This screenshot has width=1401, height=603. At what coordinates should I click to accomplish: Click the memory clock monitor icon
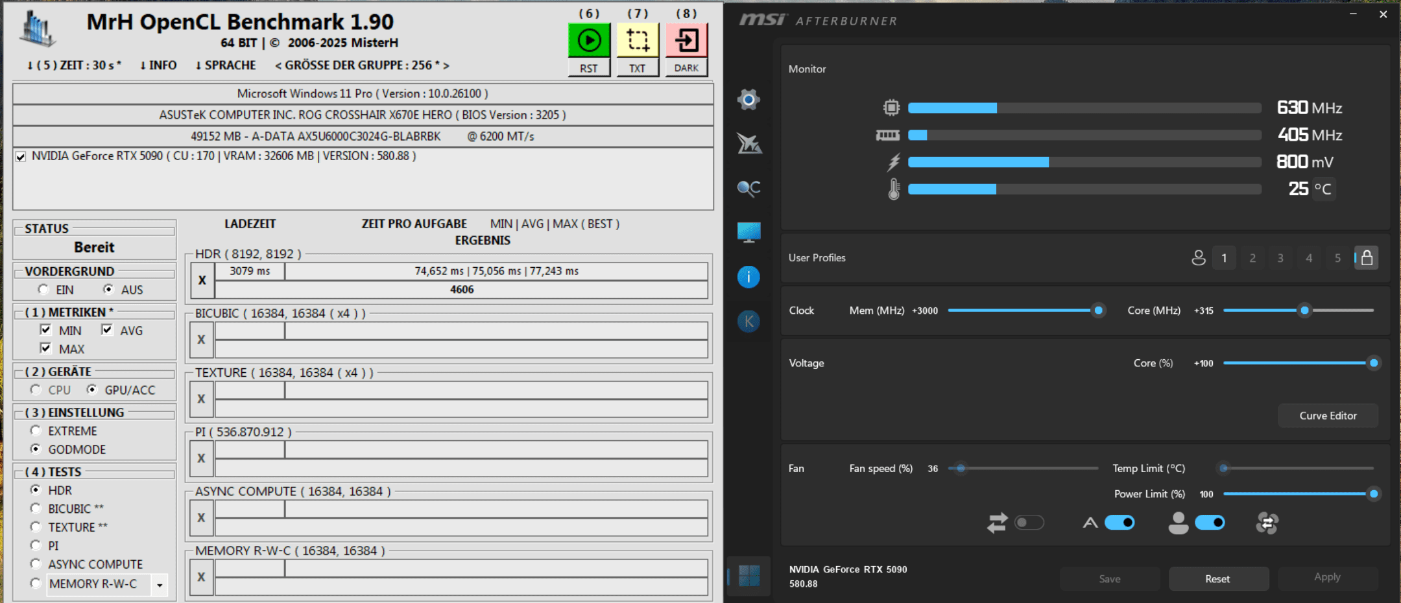pos(888,135)
